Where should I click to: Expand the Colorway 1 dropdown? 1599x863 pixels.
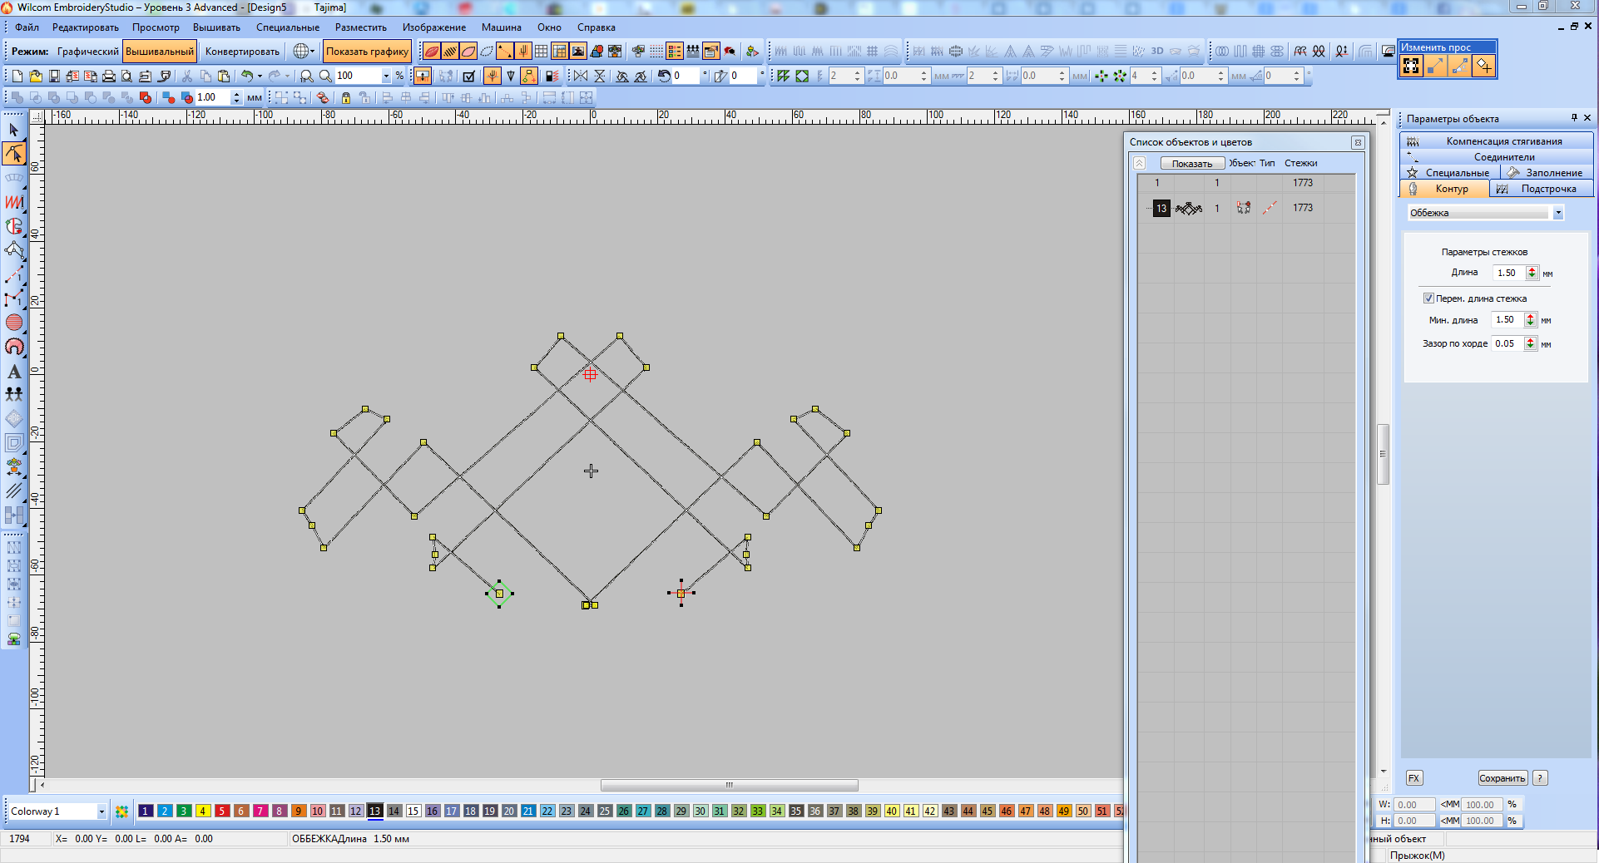(101, 811)
